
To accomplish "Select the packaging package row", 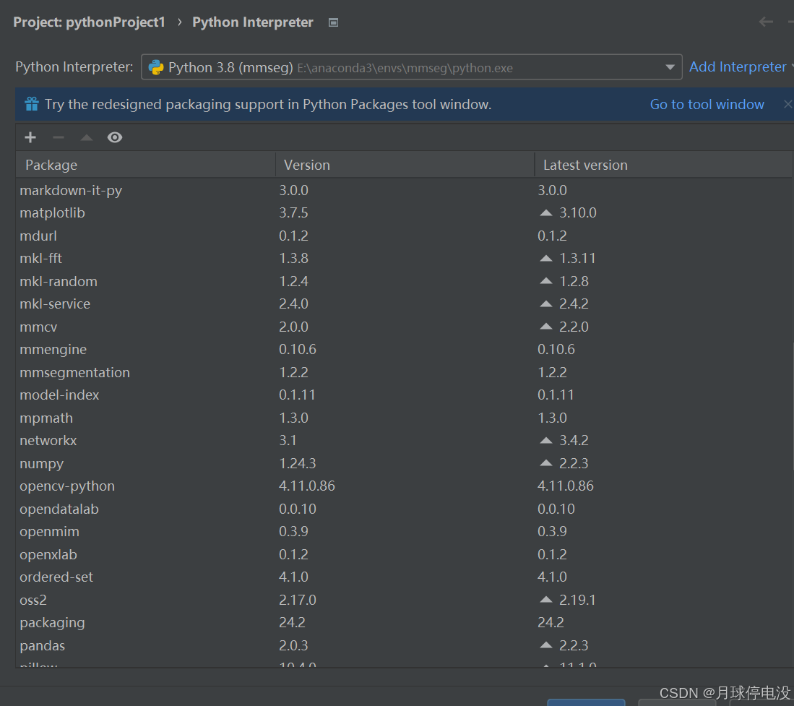I will pyautogui.click(x=404, y=622).
